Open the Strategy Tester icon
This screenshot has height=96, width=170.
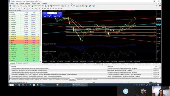tap(29, 6)
